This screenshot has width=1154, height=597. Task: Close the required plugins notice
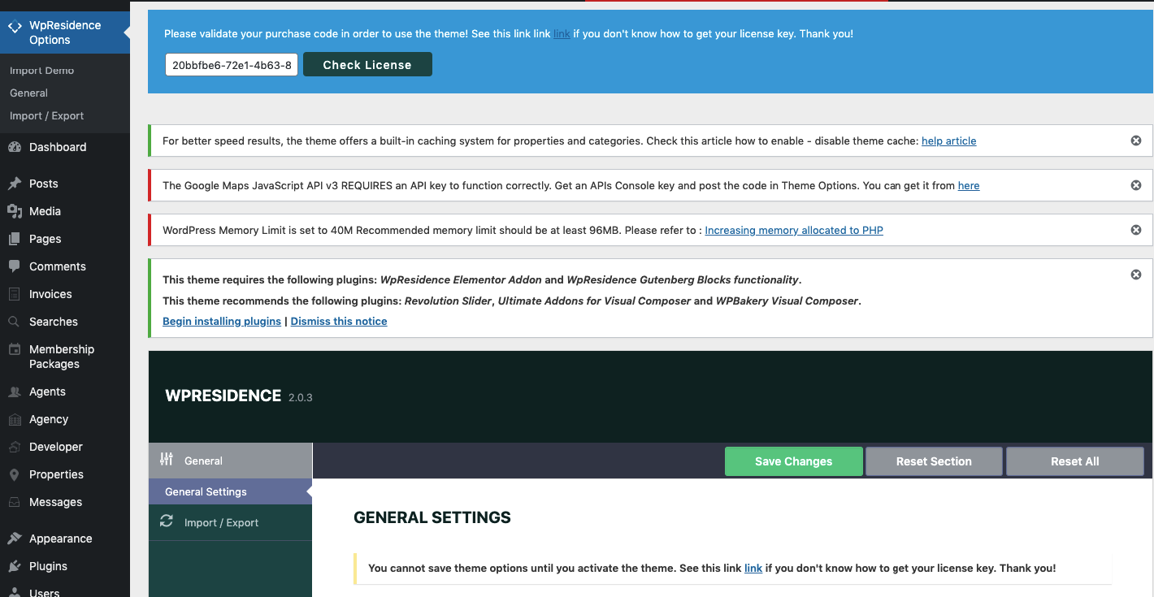click(1136, 275)
